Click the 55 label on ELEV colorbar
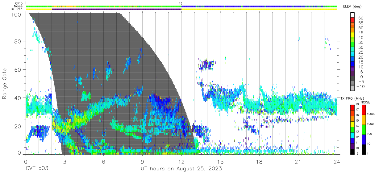Image resolution: width=379 pixels, height=175 pixels. [x=361, y=23]
